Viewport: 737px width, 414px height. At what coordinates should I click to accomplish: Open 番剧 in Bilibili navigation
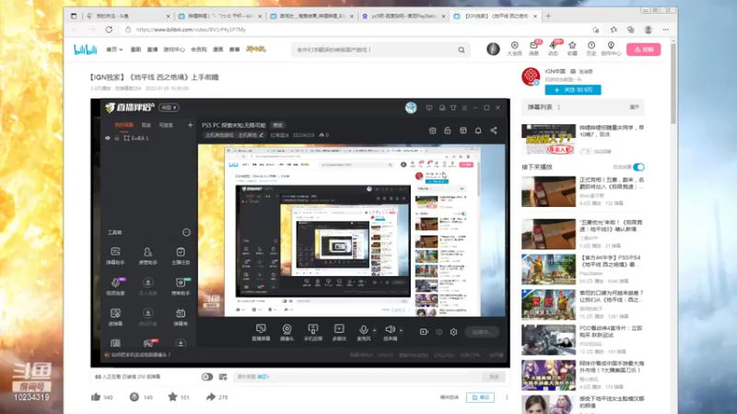point(135,50)
